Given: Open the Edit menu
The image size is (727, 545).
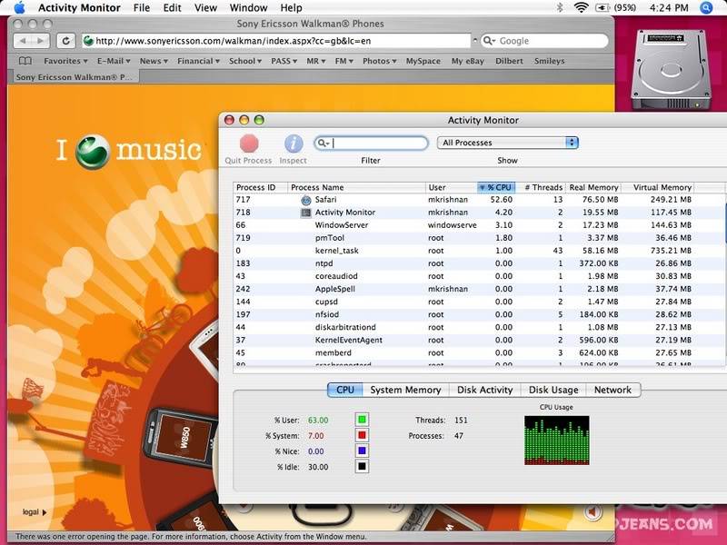Looking at the screenshot, I should [172, 7].
